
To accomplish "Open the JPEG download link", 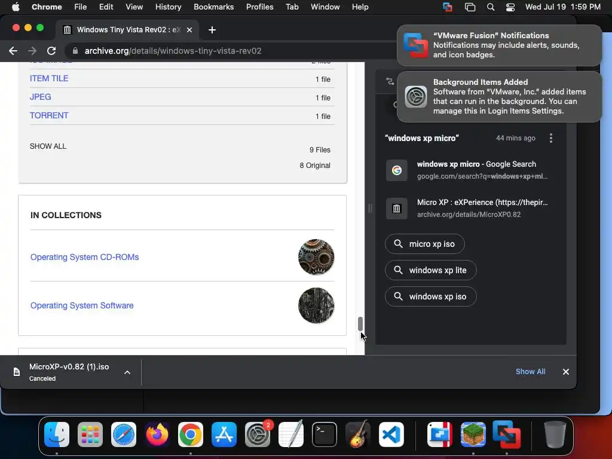I will (x=40, y=97).
